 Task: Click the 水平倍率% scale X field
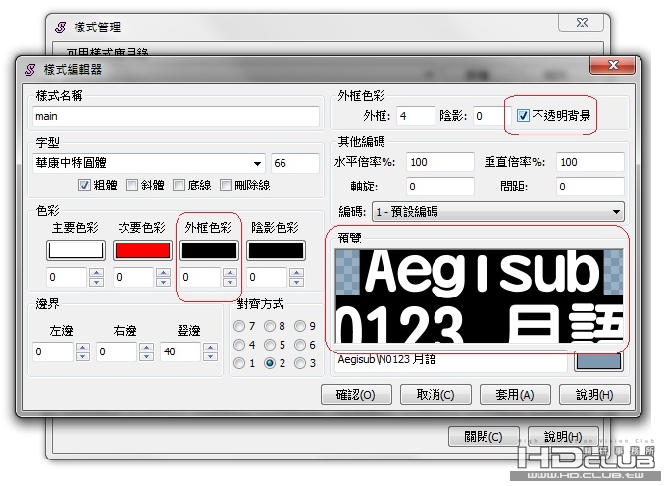pos(440,162)
